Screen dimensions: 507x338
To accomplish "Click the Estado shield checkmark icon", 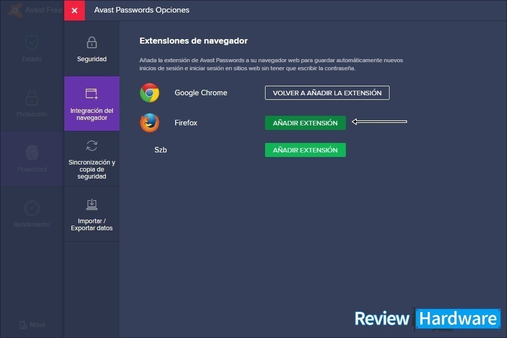I will pyautogui.click(x=32, y=43).
